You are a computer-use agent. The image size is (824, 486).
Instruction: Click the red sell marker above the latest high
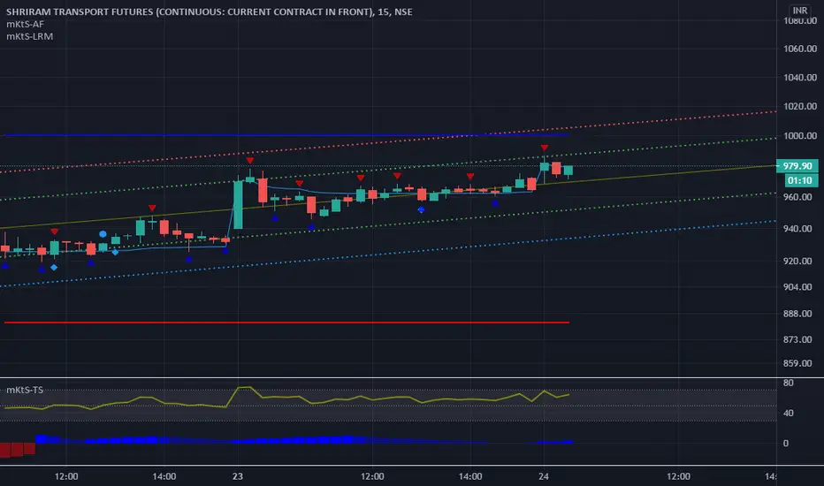[545, 148]
